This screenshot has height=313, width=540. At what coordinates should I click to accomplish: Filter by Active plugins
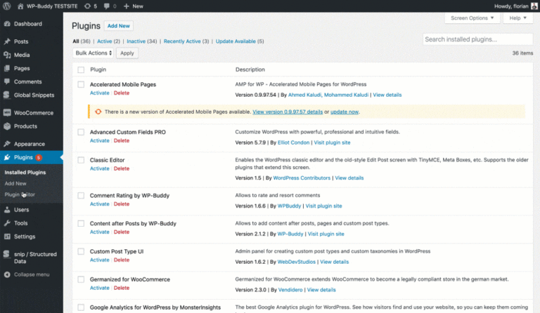coord(104,41)
